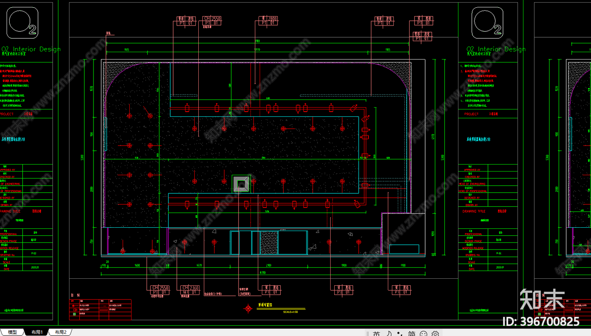Viewport: 591px width, 336px height.
Task: Toggle the punctuation mode icon in IME bar
Action: point(400,334)
